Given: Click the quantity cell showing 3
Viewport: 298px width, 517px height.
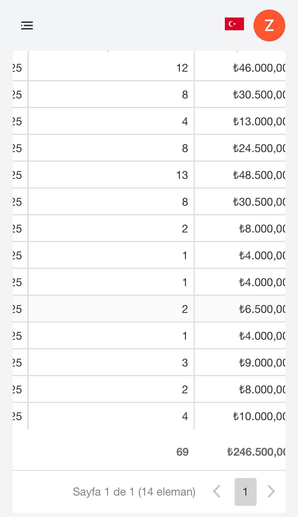Looking at the screenshot, I should pos(111,363).
